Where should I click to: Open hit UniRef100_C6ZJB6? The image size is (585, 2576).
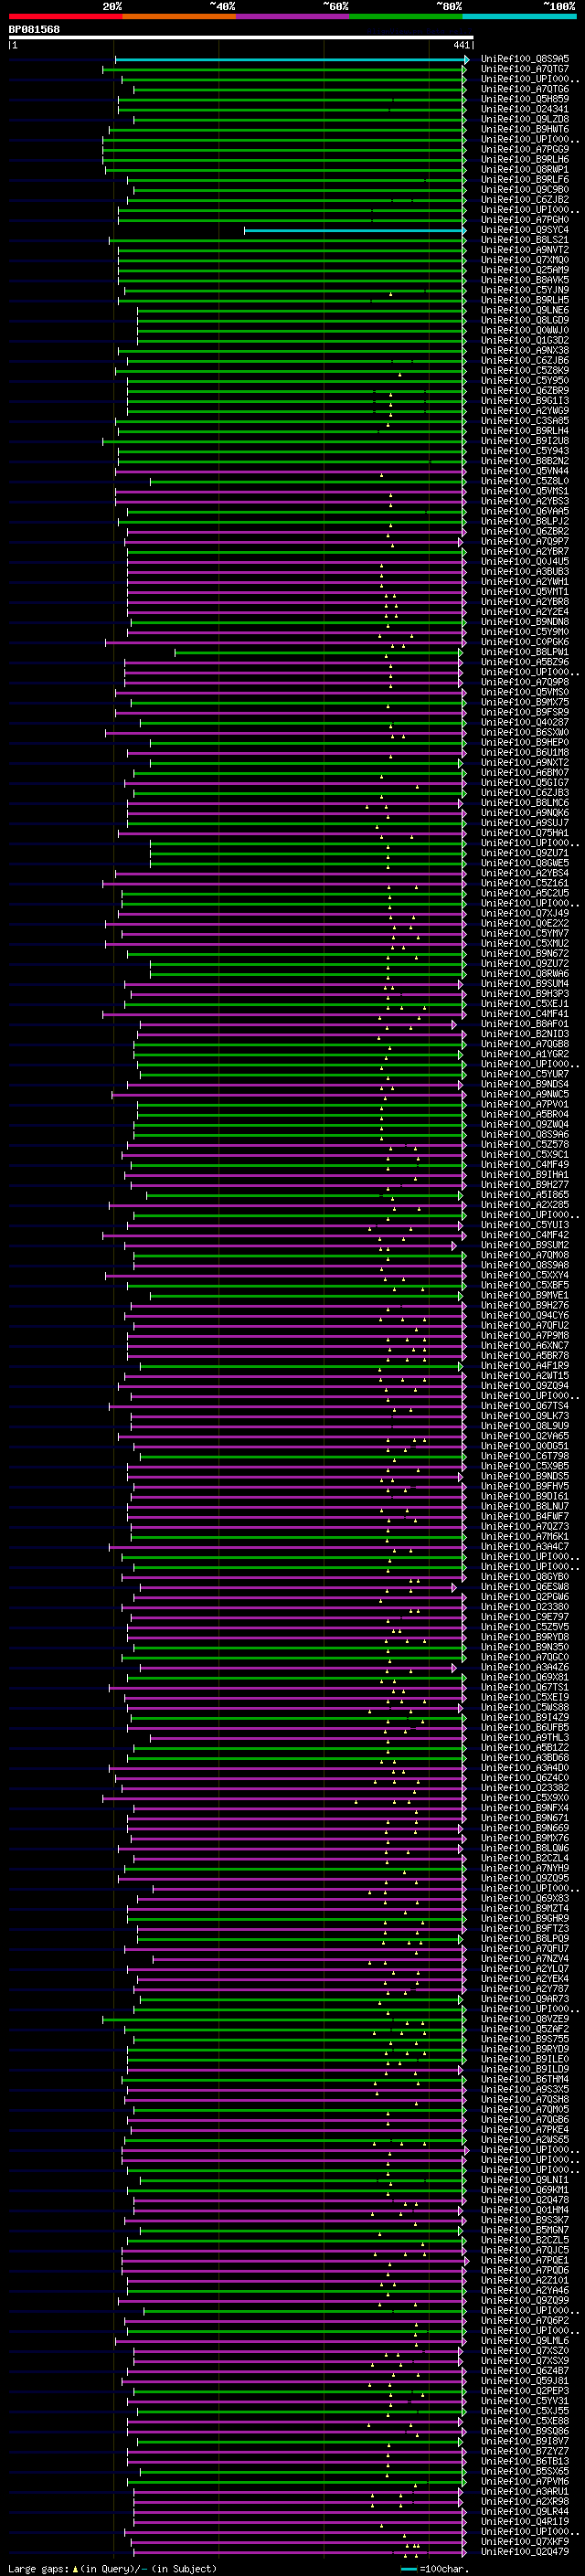point(525,360)
